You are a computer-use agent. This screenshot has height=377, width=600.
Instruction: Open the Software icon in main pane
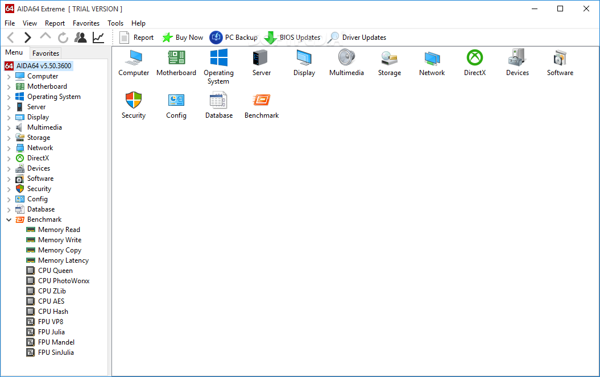coord(560,58)
